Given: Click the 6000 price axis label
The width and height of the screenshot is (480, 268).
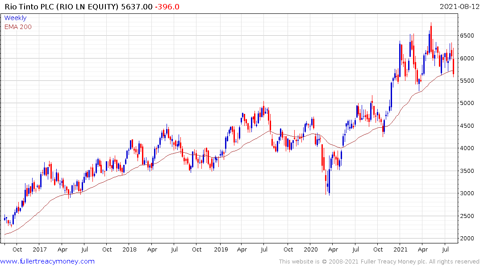Looking at the screenshot, I should (467, 58).
